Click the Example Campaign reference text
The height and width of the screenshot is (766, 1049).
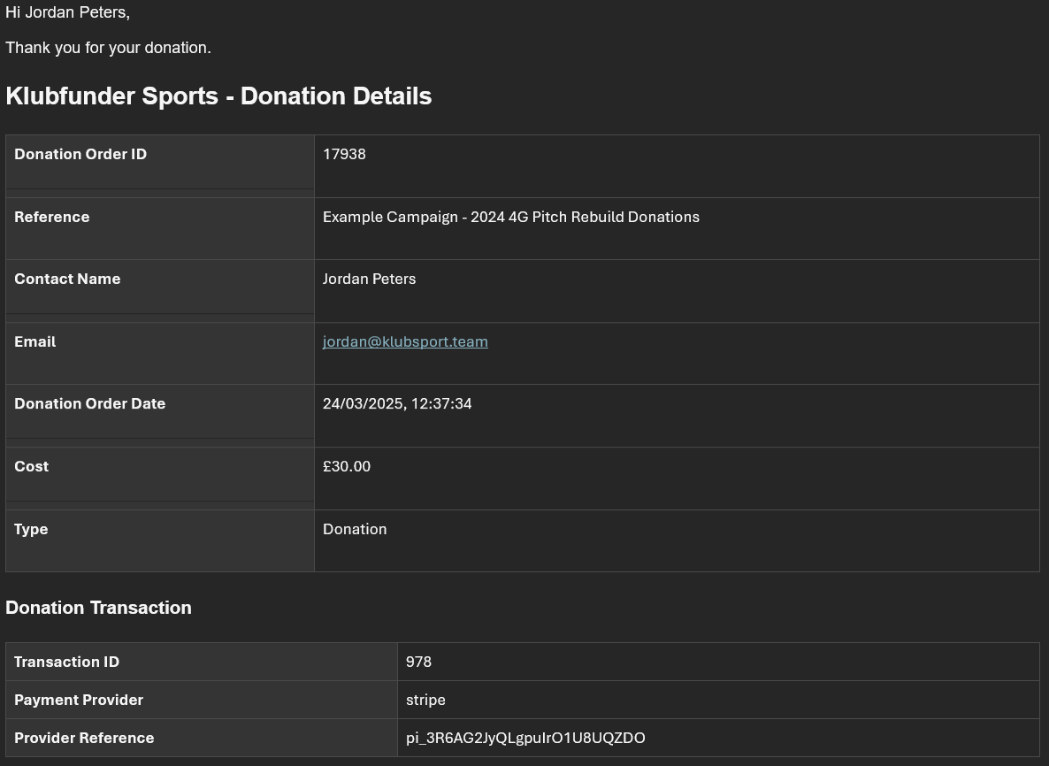pos(510,218)
